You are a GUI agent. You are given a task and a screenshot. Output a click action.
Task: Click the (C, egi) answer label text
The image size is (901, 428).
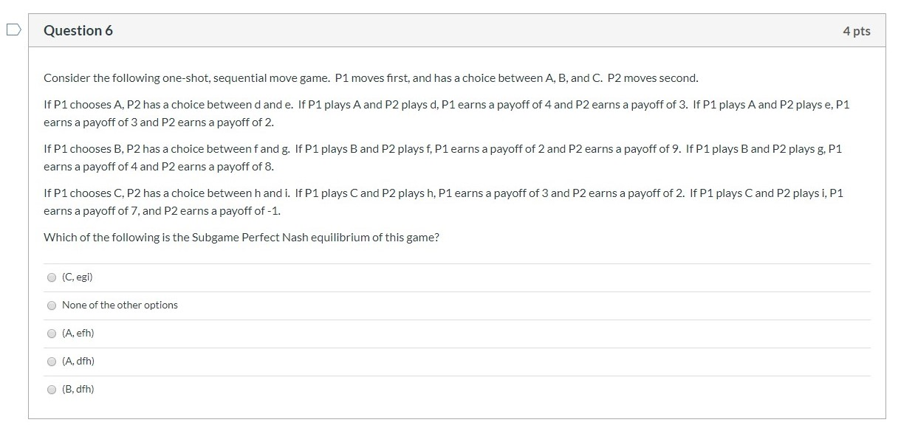76,277
